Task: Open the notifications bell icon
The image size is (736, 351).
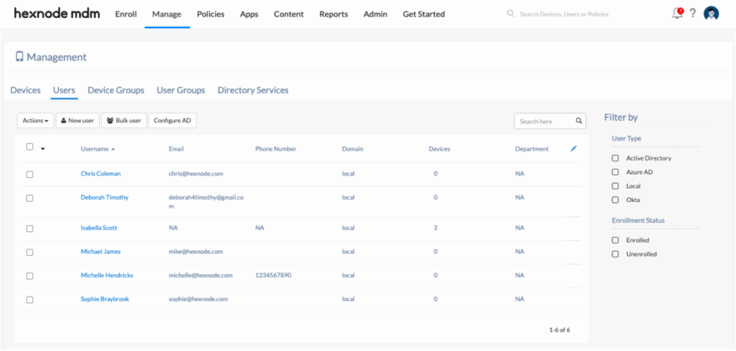Action: (x=676, y=14)
